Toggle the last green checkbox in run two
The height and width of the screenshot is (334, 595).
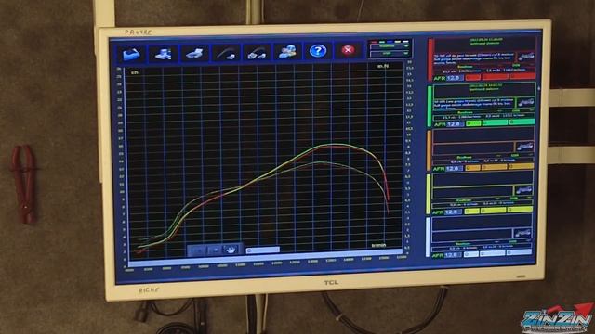coord(522,122)
